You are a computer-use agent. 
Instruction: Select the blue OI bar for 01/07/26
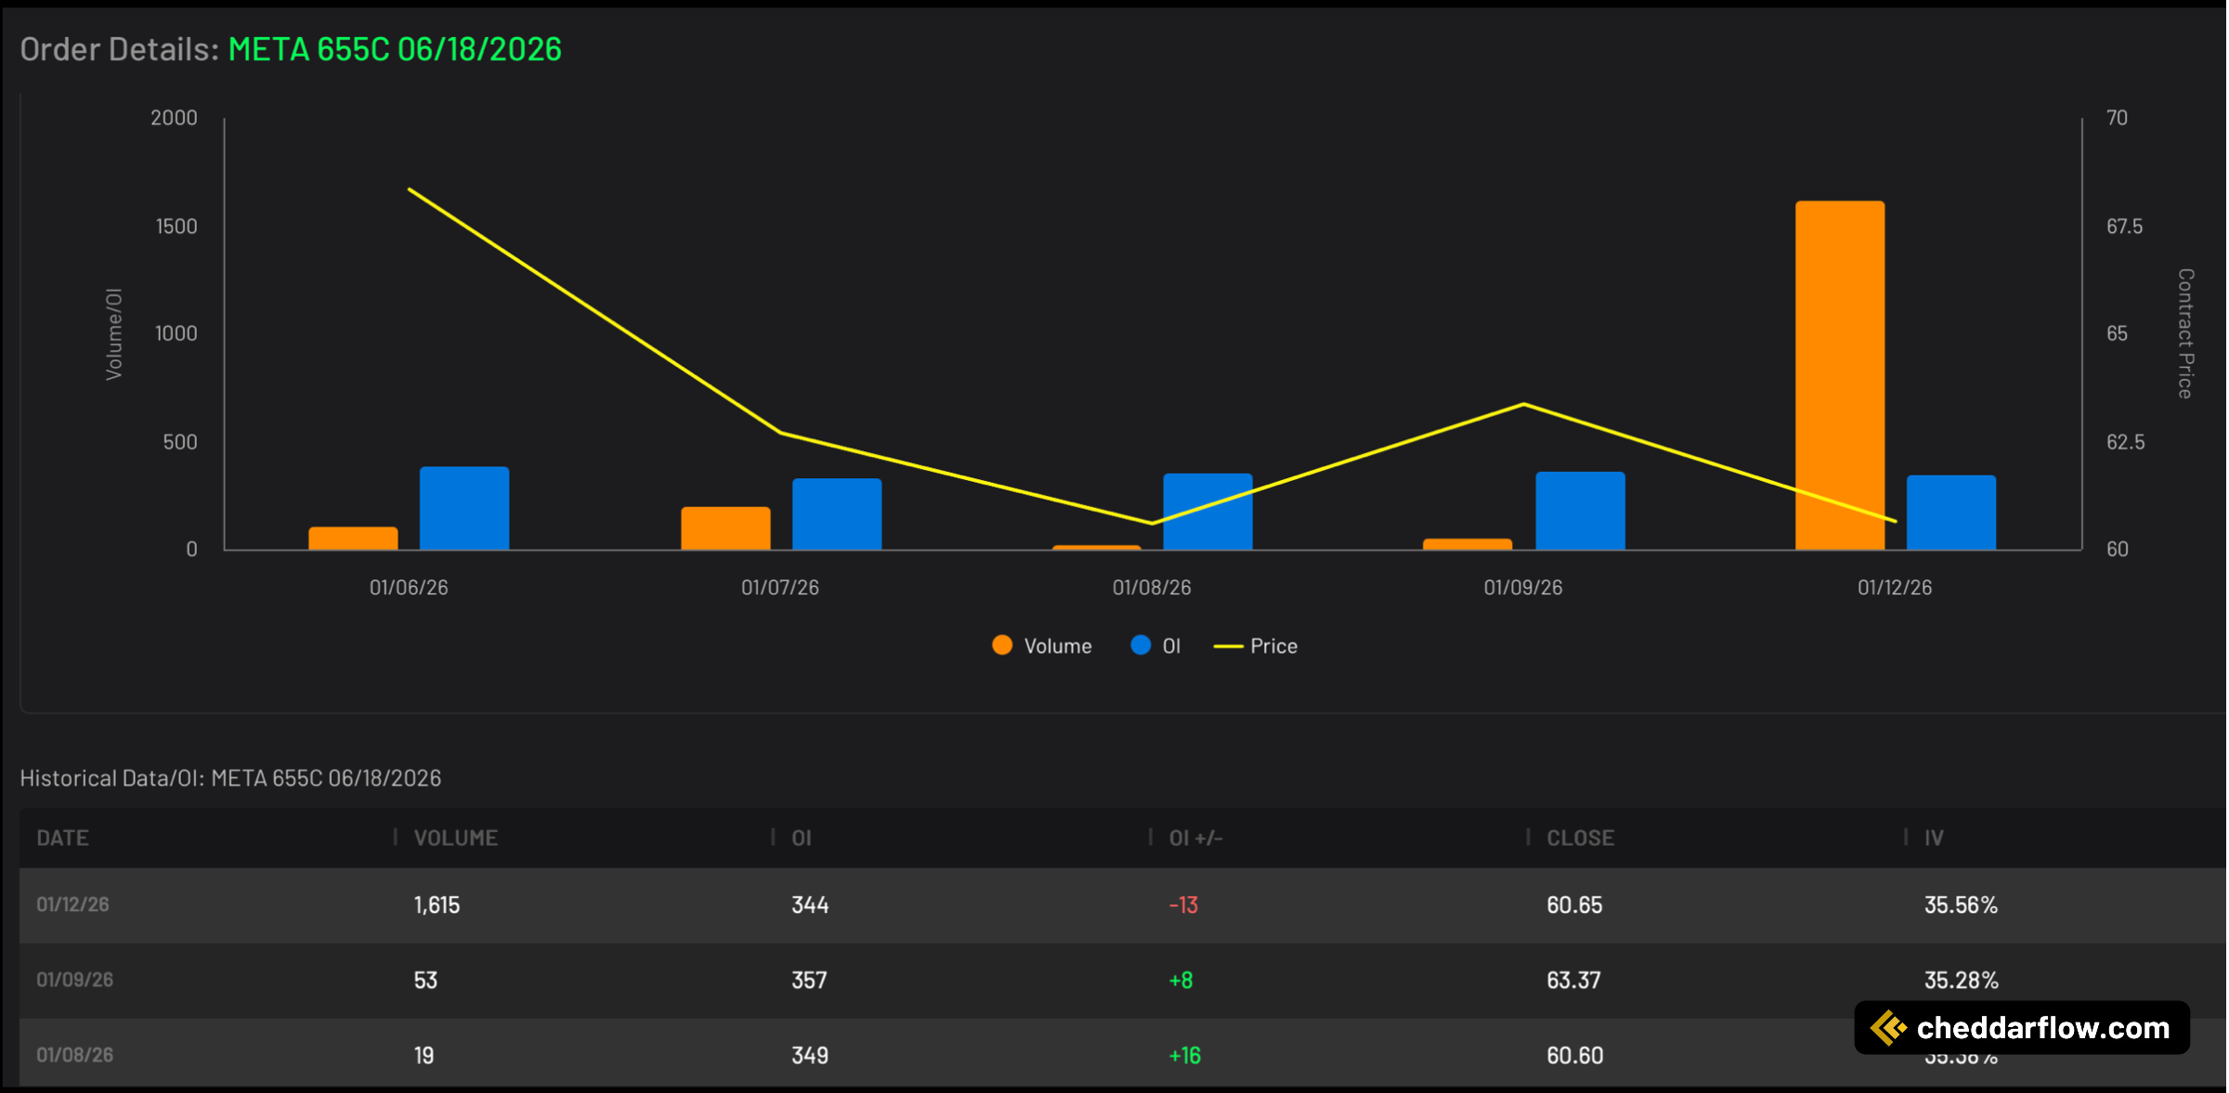(x=837, y=514)
